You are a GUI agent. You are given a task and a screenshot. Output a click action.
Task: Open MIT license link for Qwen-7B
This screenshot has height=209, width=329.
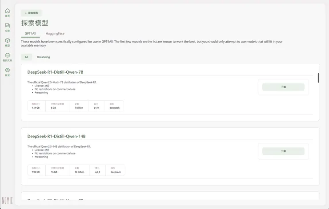[x=47, y=86]
